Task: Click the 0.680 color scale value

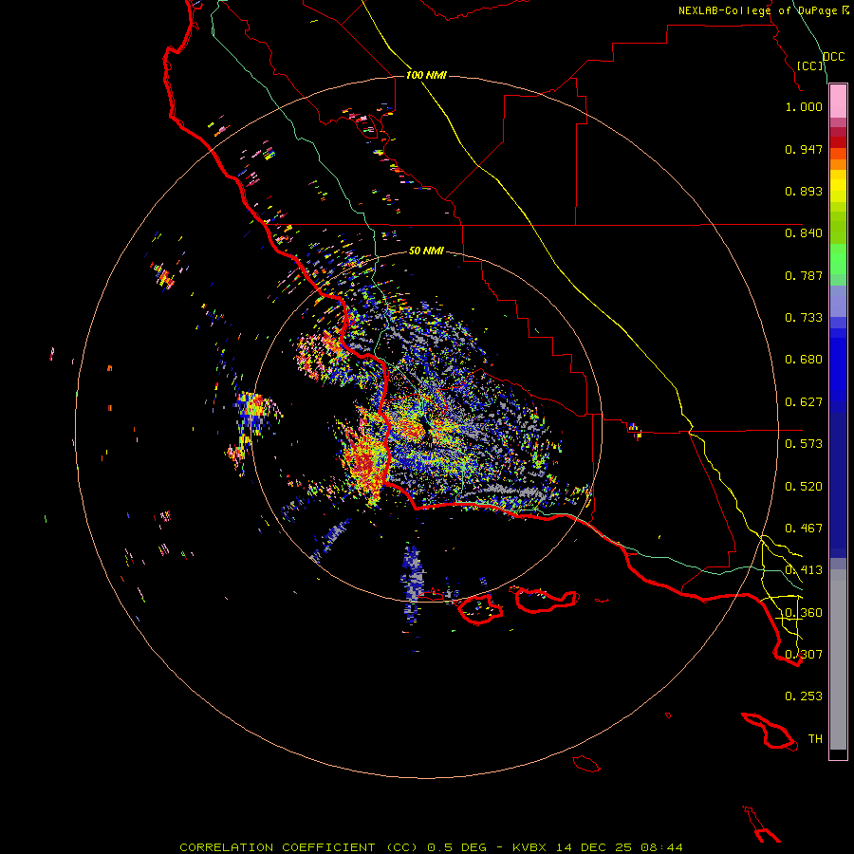Action: 804,360
